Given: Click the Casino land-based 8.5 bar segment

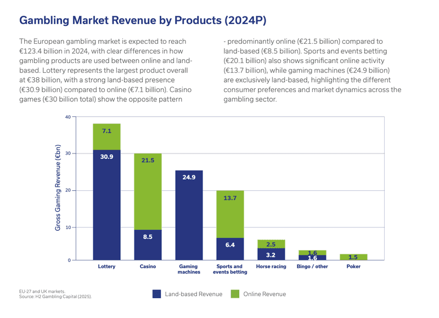Looking at the screenshot, I should 148,245.
